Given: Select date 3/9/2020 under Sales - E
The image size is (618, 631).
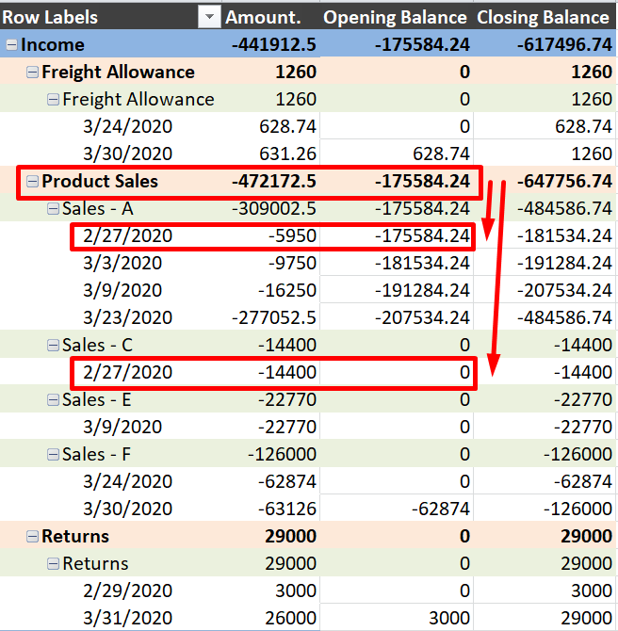Looking at the screenshot, I should 122,427.
